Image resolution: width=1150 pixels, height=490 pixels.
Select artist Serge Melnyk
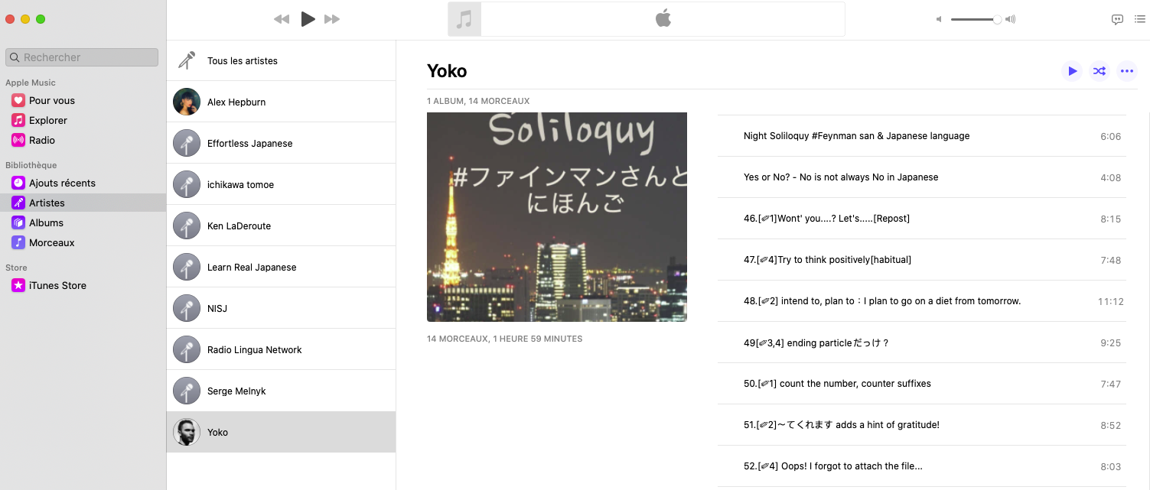point(281,391)
